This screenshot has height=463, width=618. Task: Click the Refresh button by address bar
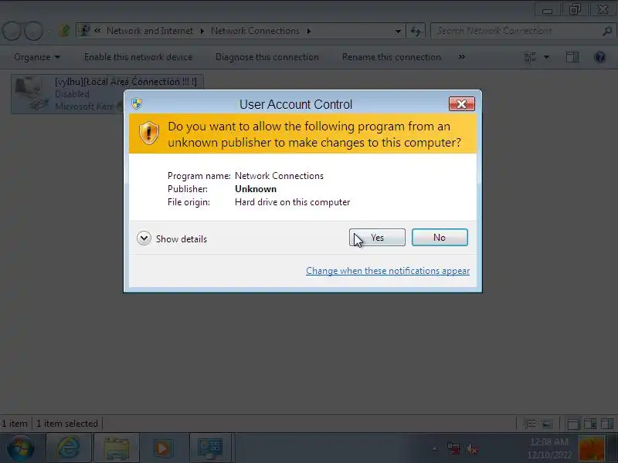416,31
